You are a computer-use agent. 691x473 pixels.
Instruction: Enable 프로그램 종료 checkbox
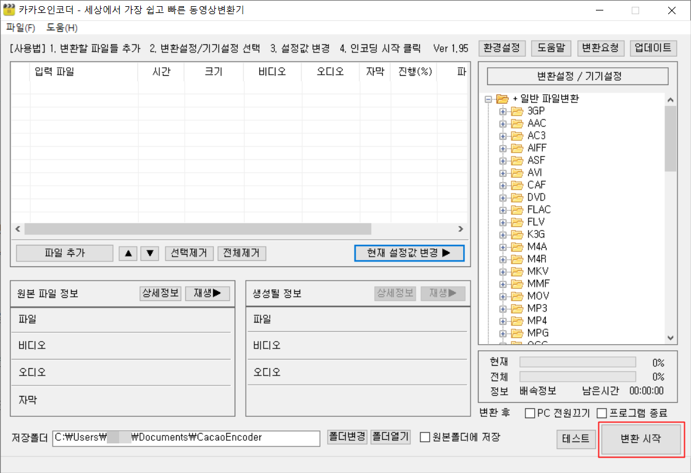[601, 413]
